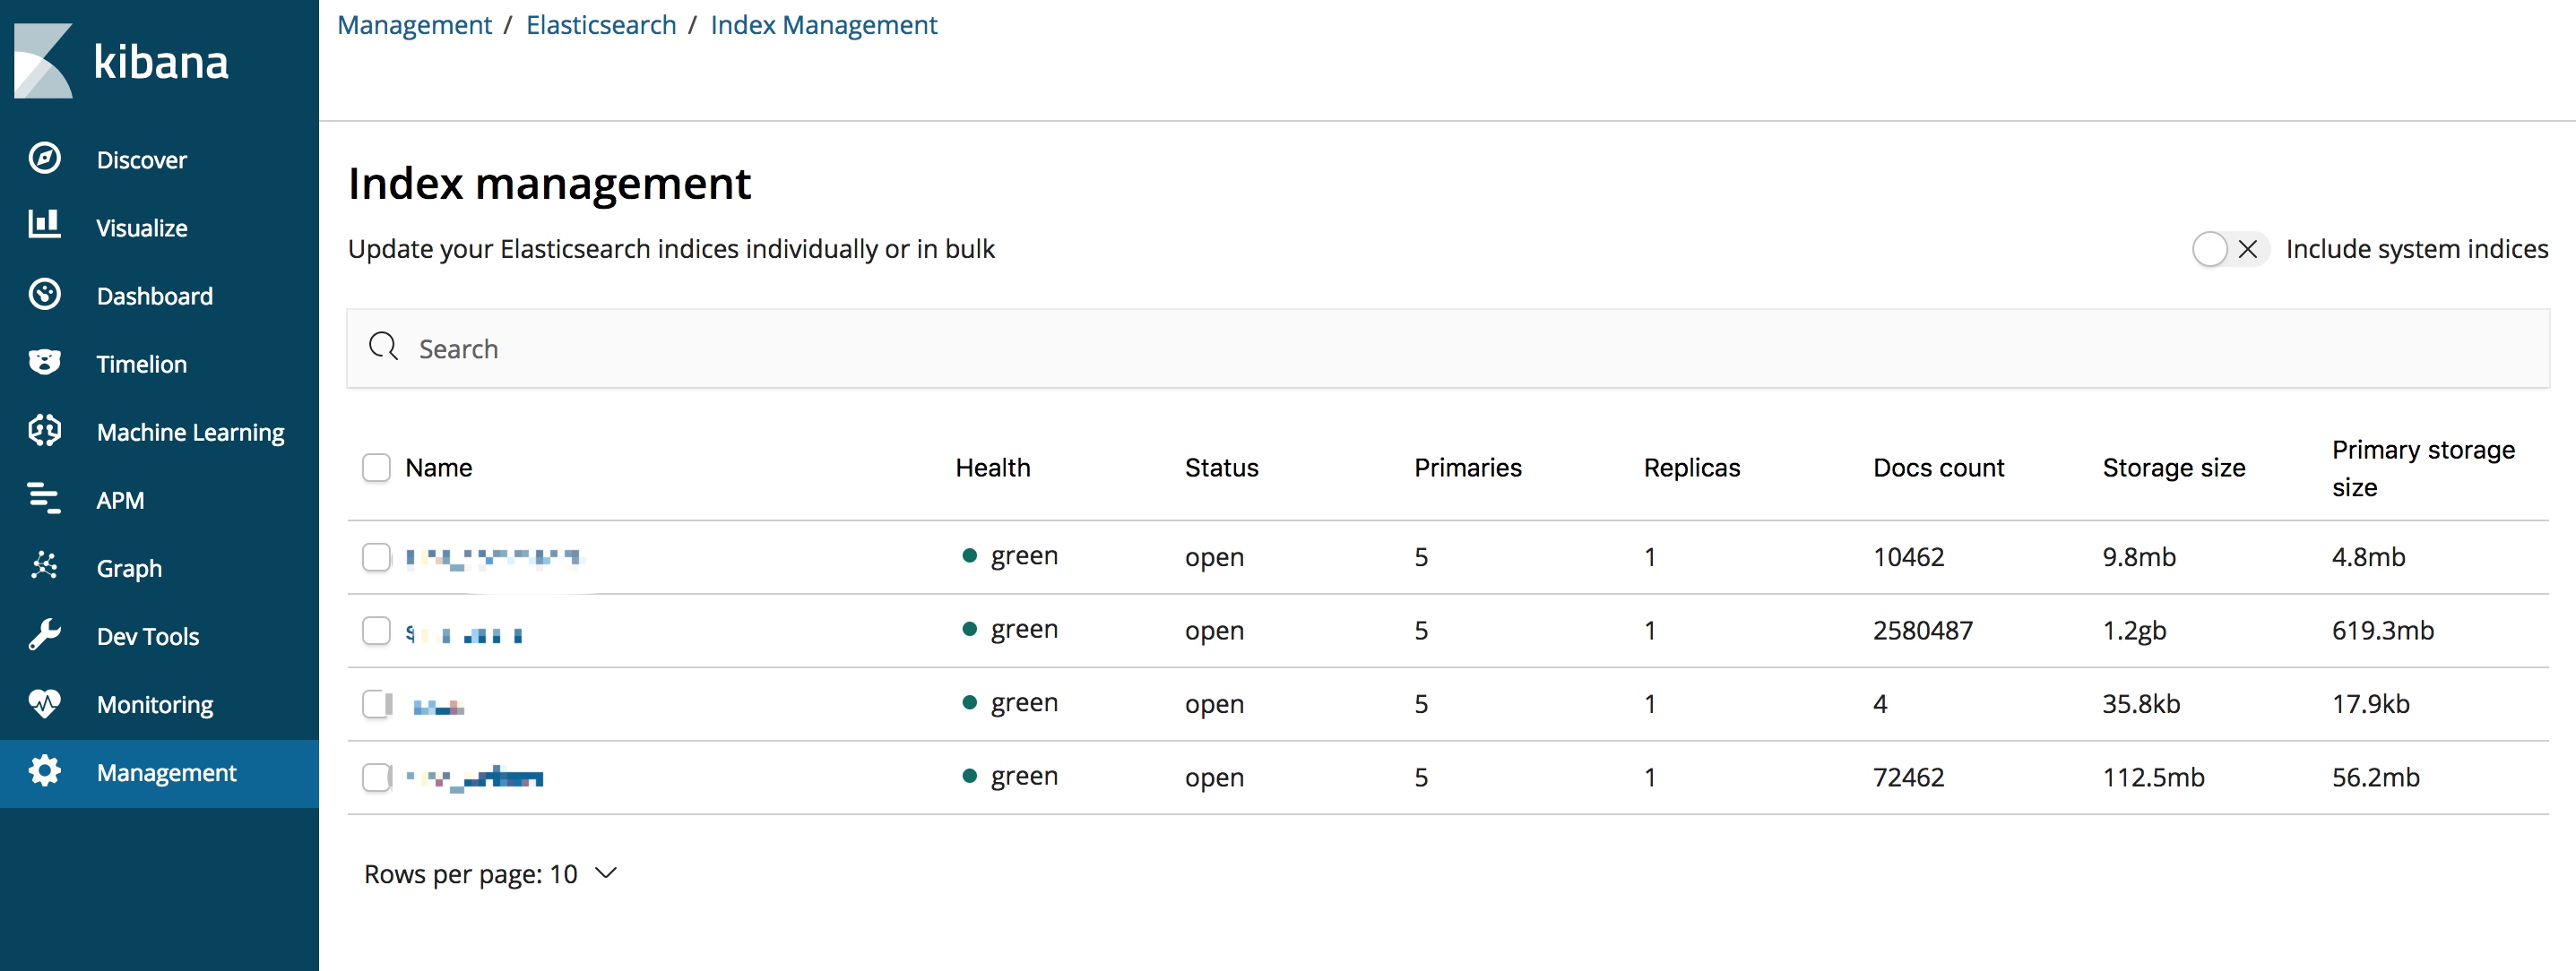The image size is (2576, 971).
Task: Select the Dev Tools sidebar label
Action: point(148,636)
